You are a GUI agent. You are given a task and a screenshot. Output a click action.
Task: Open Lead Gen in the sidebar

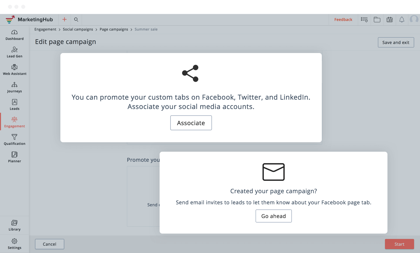(14, 50)
